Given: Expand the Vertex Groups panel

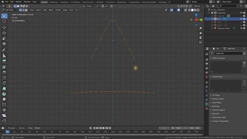Looking at the screenshot, I should (x=218, y=58).
